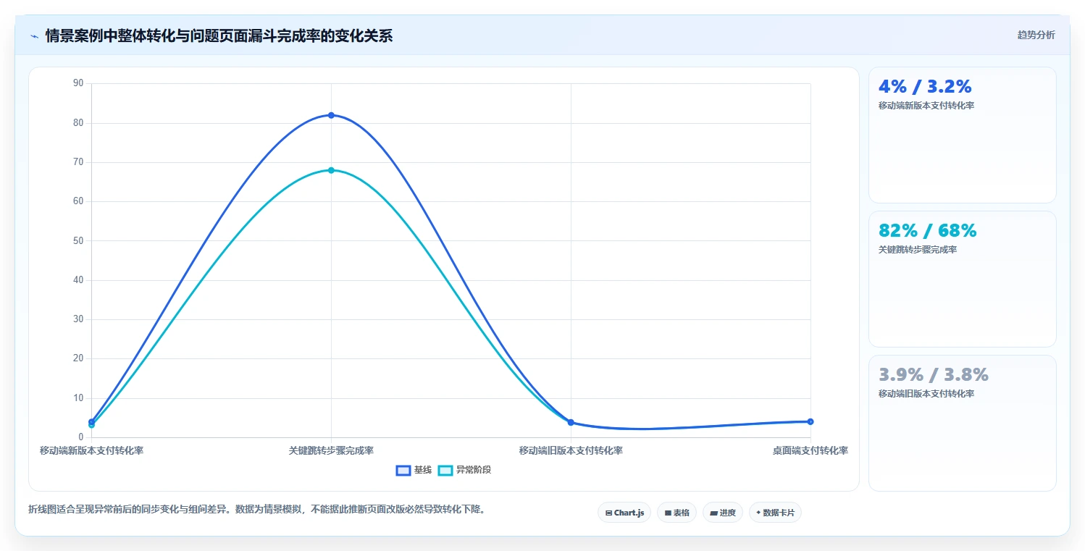Click the data point above 桌面端支付转化率
Image resolution: width=1085 pixels, height=551 pixels.
click(x=810, y=421)
